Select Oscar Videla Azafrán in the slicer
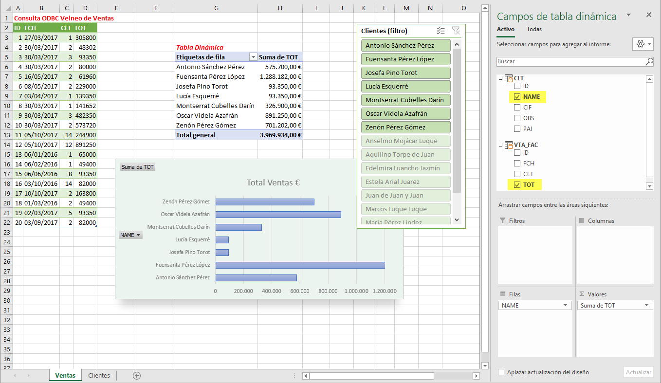 pyautogui.click(x=406, y=113)
